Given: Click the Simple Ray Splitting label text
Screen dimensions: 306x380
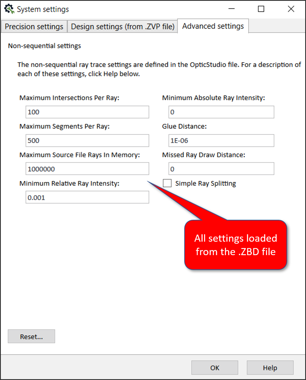Looking at the screenshot, I should (x=205, y=183).
